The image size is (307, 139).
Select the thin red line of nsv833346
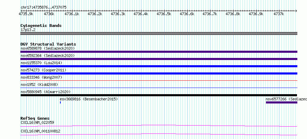point(159,80)
